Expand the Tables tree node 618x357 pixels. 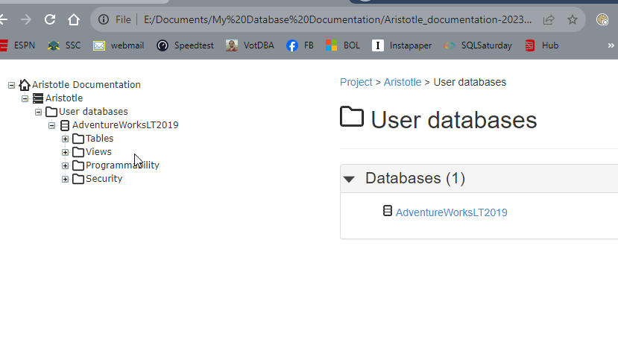tap(66, 139)
